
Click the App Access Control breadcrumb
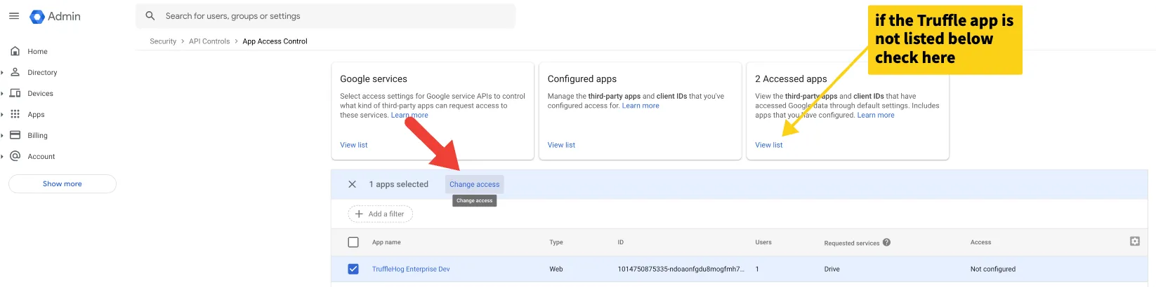275,41
